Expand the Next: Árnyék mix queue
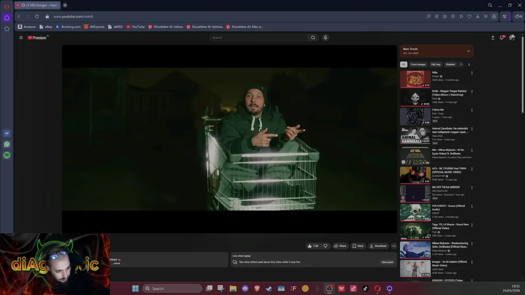Image resolution: width=525 pixels, height=295 pixels. tap(468, 51)
